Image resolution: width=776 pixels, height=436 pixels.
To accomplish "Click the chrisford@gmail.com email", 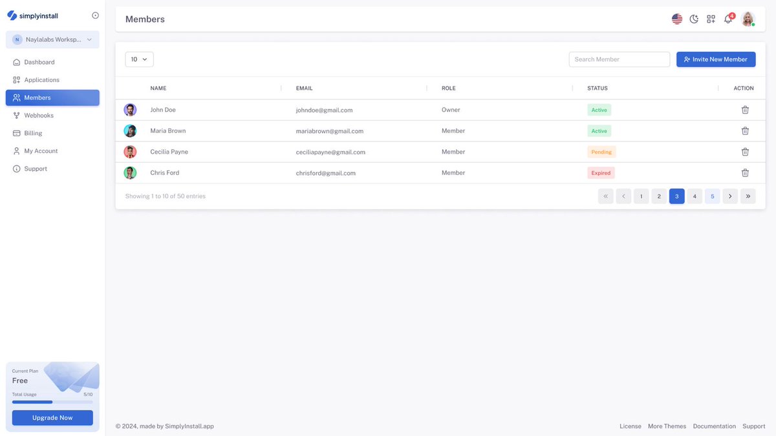I will [x=325, y=173].
